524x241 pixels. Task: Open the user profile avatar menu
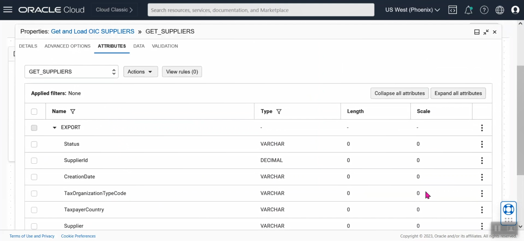coord(515,10)
